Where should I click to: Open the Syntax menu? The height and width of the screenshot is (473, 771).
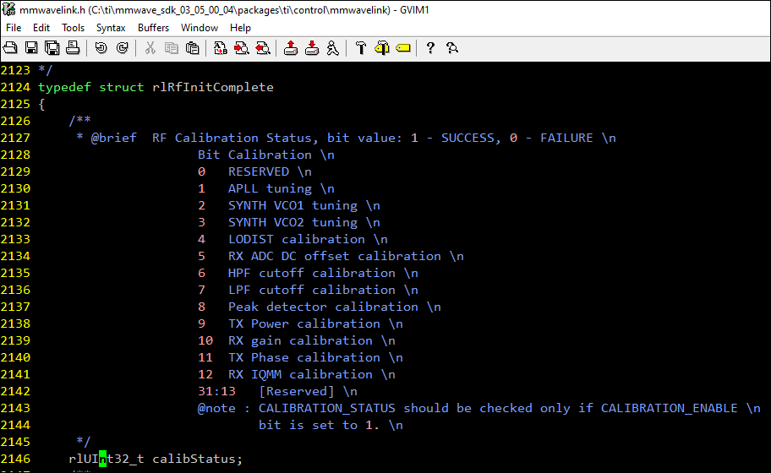click(111, 28)
